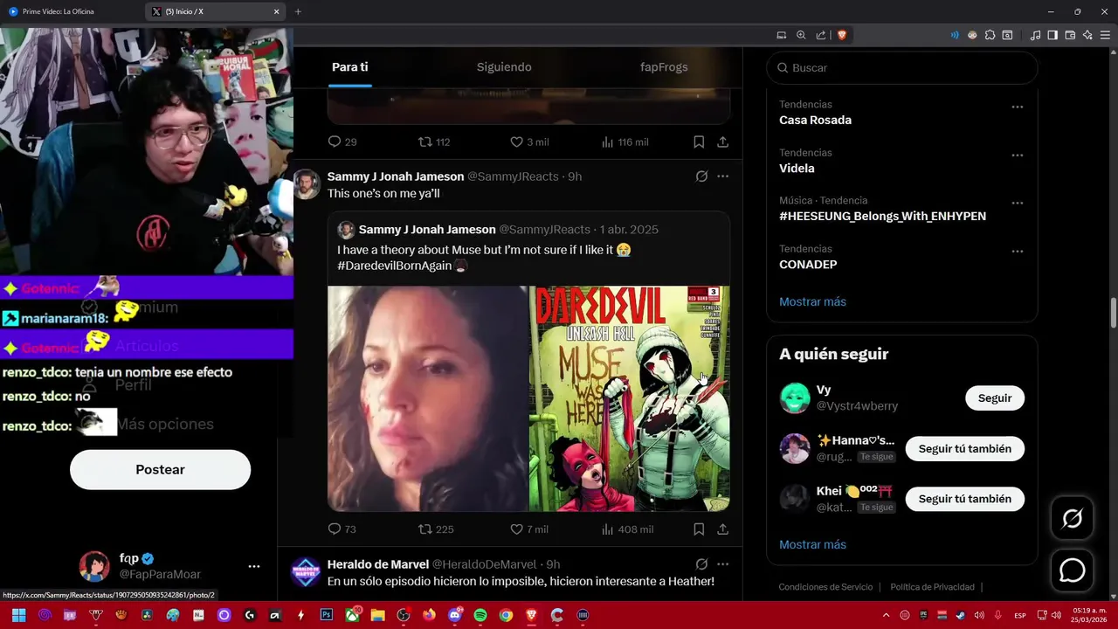
Task: Open more options for Videla trend
Action: tap(1018, 155)
